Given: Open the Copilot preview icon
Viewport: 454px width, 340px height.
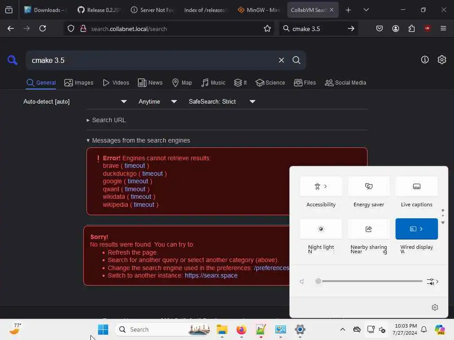Looking at the screenshot, I should click(x=440, y=329).
